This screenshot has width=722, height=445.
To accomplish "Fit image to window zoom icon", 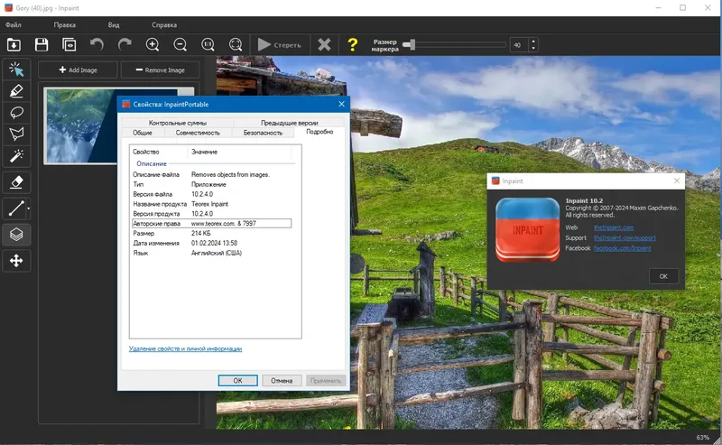I will point(236,45).
